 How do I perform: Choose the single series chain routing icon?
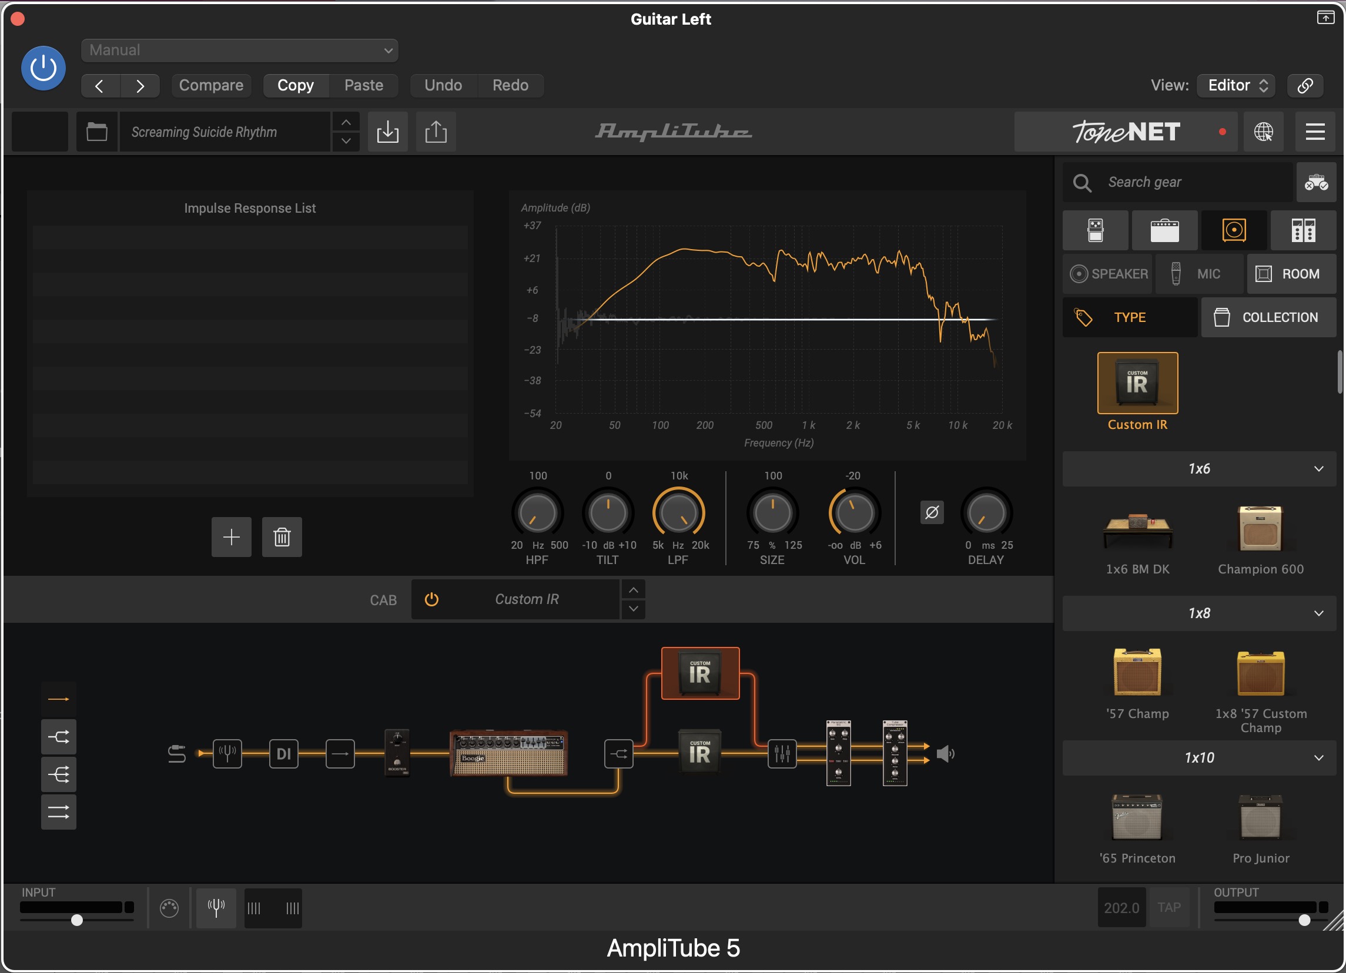pos(58,700)
